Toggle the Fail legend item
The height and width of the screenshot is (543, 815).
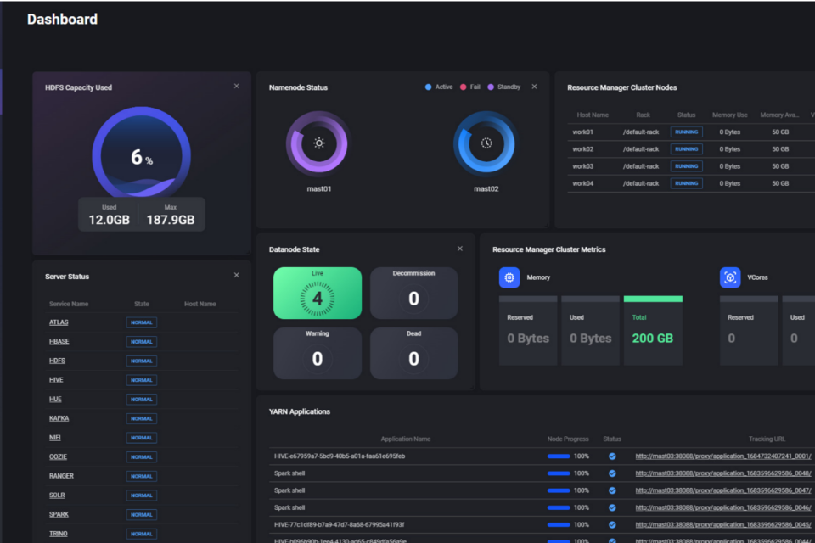point(469,87)
